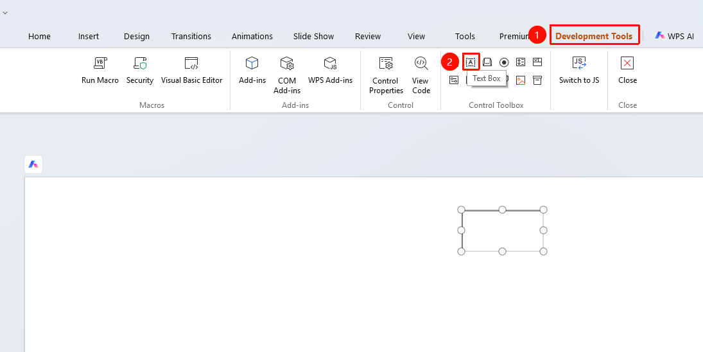
Task: Open COM Add-ins
Action: tap(287, 75)
